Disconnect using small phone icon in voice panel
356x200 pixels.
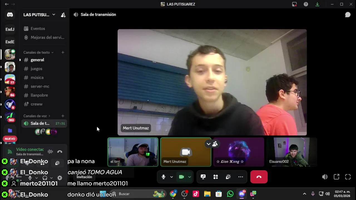pos(60,152)
